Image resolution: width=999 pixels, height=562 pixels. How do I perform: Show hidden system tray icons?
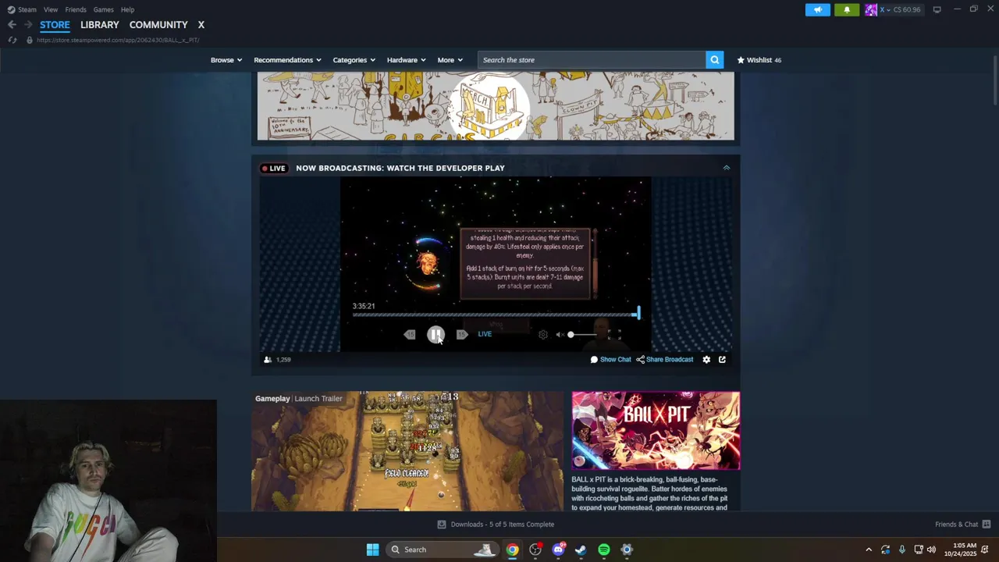pos(869,550)
